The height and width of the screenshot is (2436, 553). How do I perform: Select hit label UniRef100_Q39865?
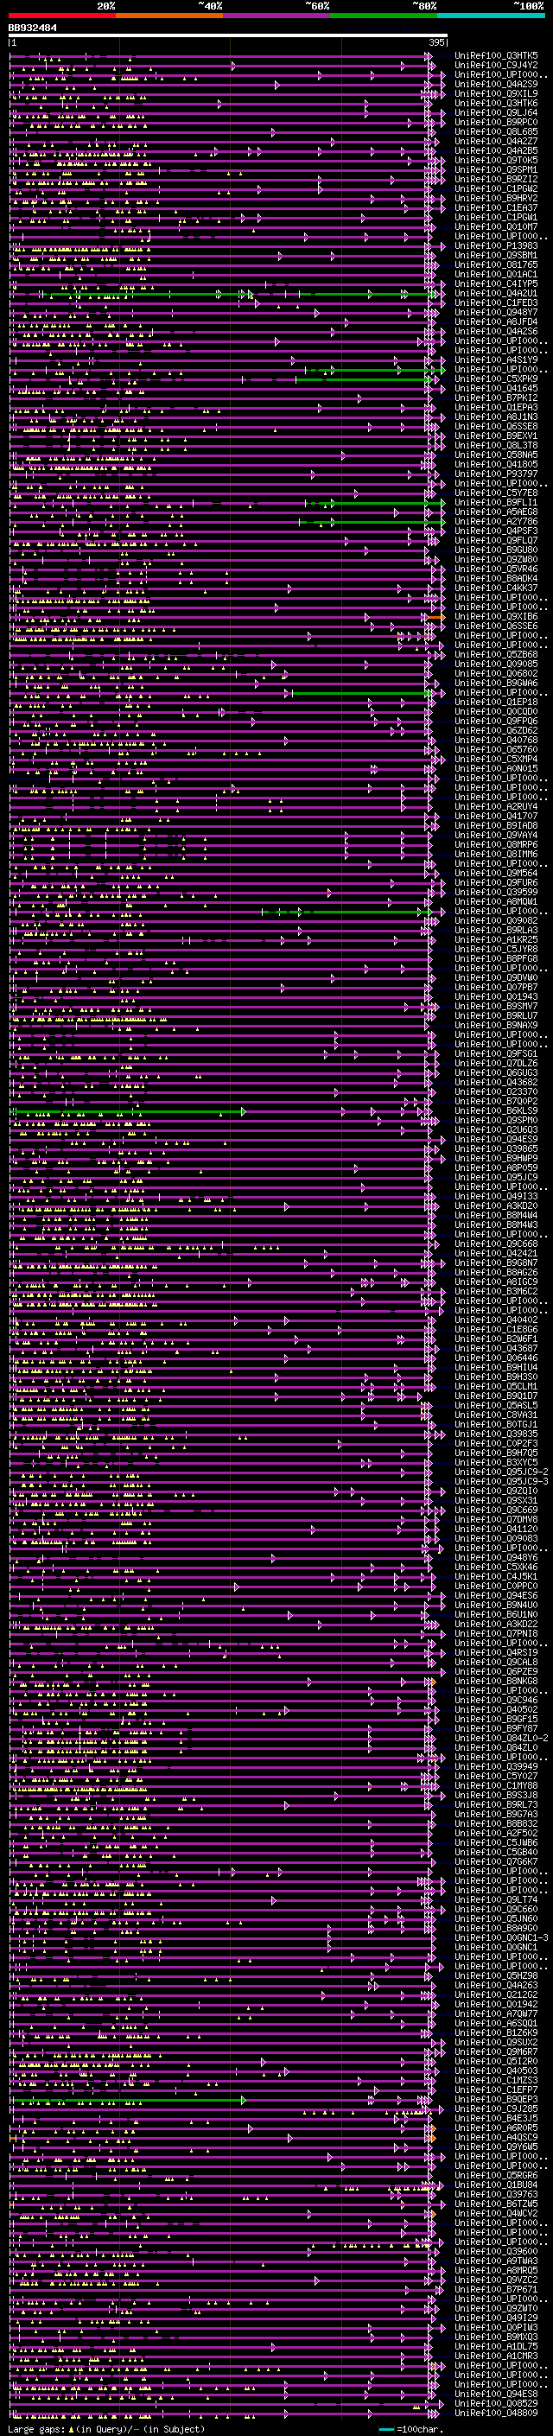tap(496, 1149)
